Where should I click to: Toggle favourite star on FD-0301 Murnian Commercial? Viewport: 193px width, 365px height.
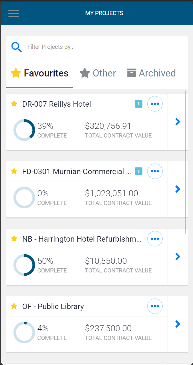click(14, 171)
